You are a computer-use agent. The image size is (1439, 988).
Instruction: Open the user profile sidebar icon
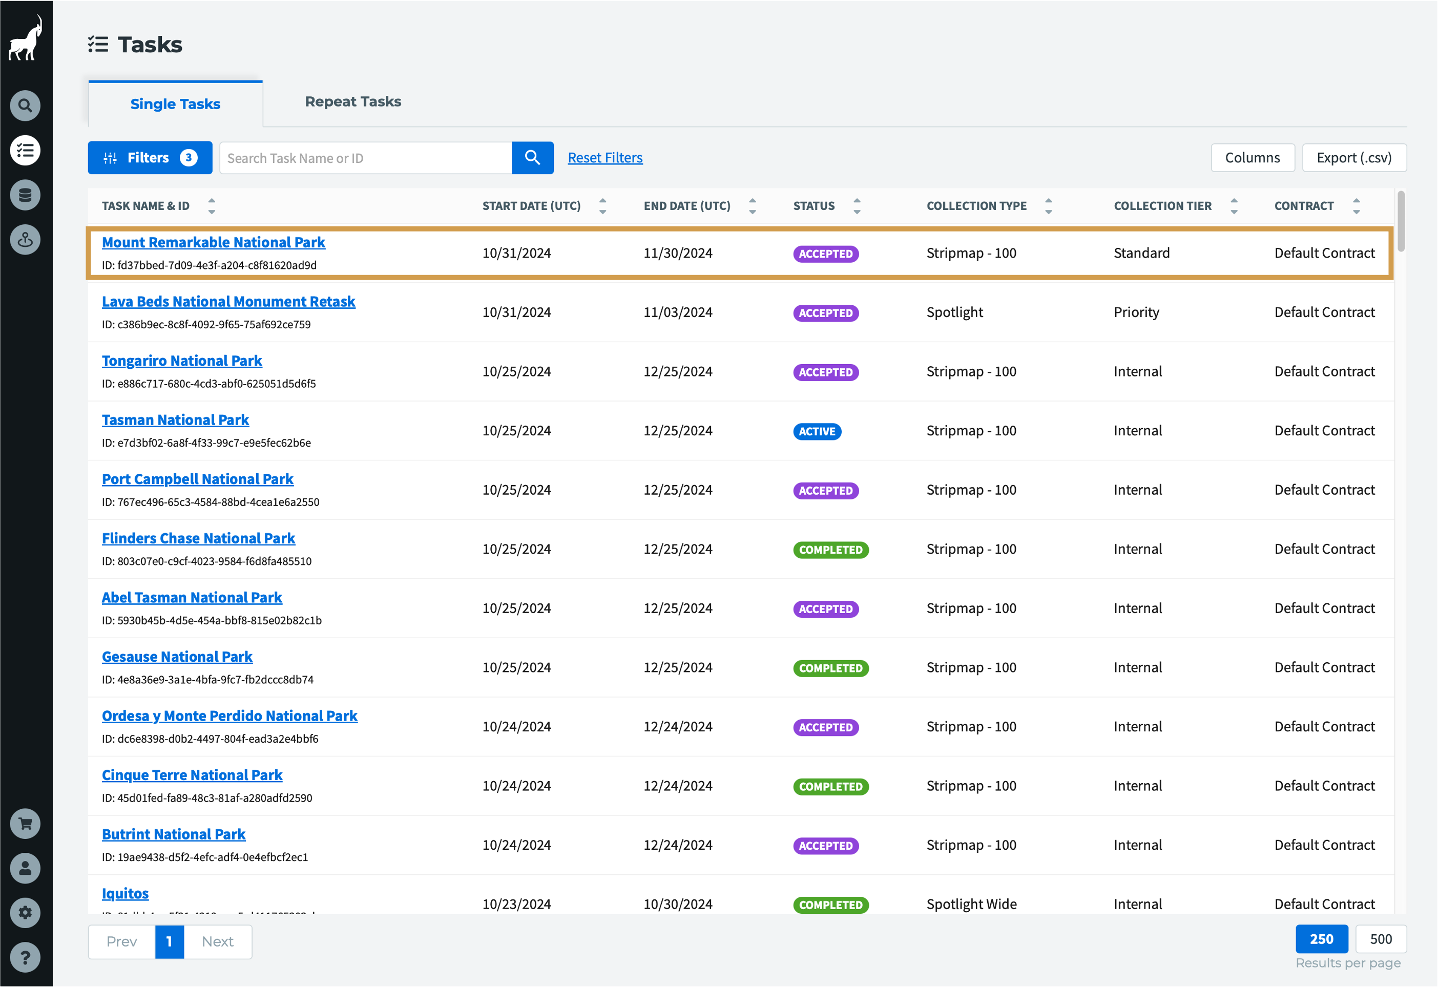[x=26, y=869]
